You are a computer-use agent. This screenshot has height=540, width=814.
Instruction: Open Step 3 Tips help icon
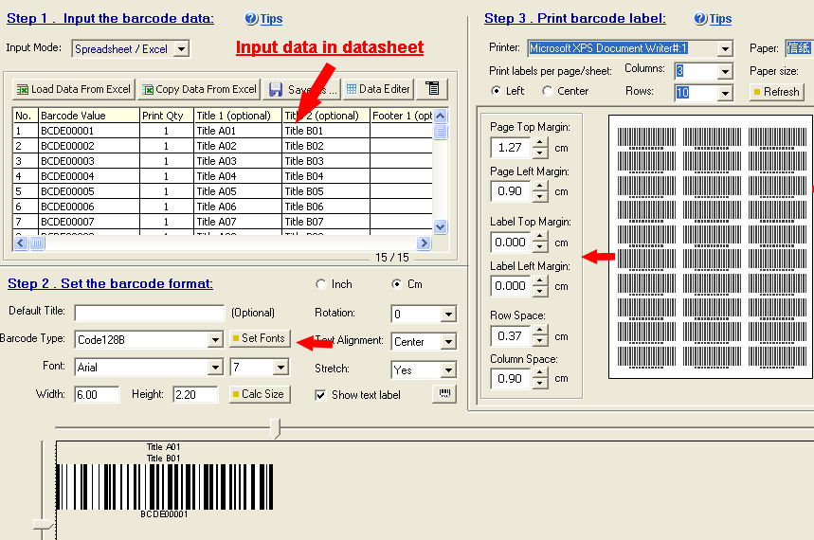point(700,19)
